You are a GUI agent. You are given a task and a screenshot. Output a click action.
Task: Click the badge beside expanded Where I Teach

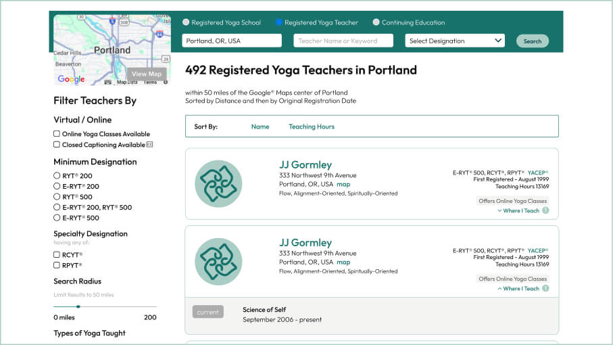click(545, 288)
